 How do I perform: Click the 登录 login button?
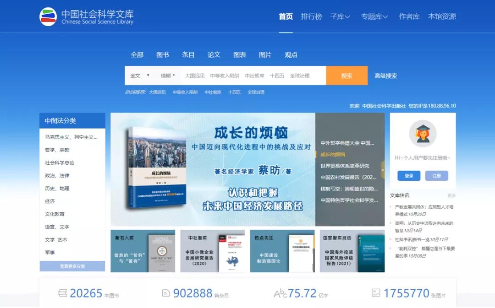point(409,176)
